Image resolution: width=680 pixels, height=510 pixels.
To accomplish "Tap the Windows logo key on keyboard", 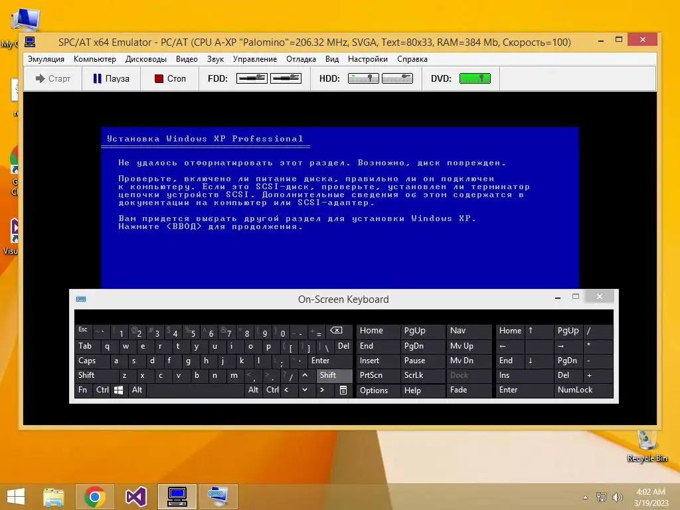I will [118, 390].
